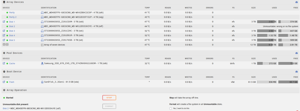
Task: Spin up all array disks arrow button
Action: pyautogui.click(x=7, y=44)
